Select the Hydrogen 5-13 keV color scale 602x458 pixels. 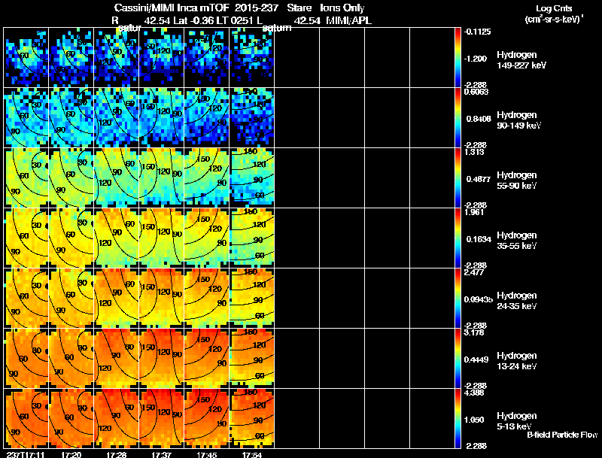[x=458, y=419]
